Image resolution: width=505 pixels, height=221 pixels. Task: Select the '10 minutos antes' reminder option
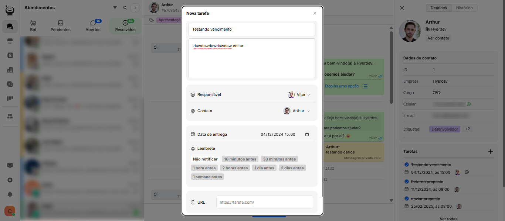click(x=240, y=159)
